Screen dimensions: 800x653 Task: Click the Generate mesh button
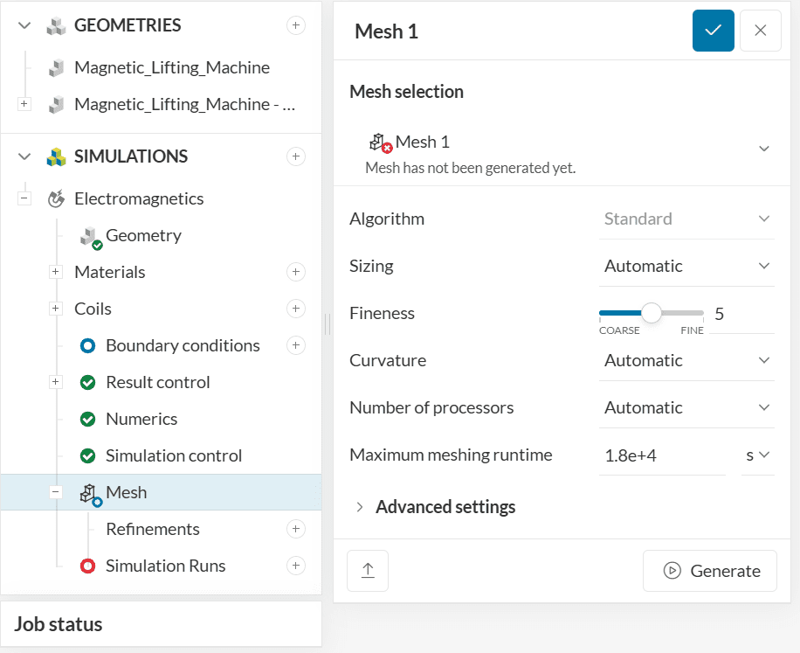coord(710,571)
